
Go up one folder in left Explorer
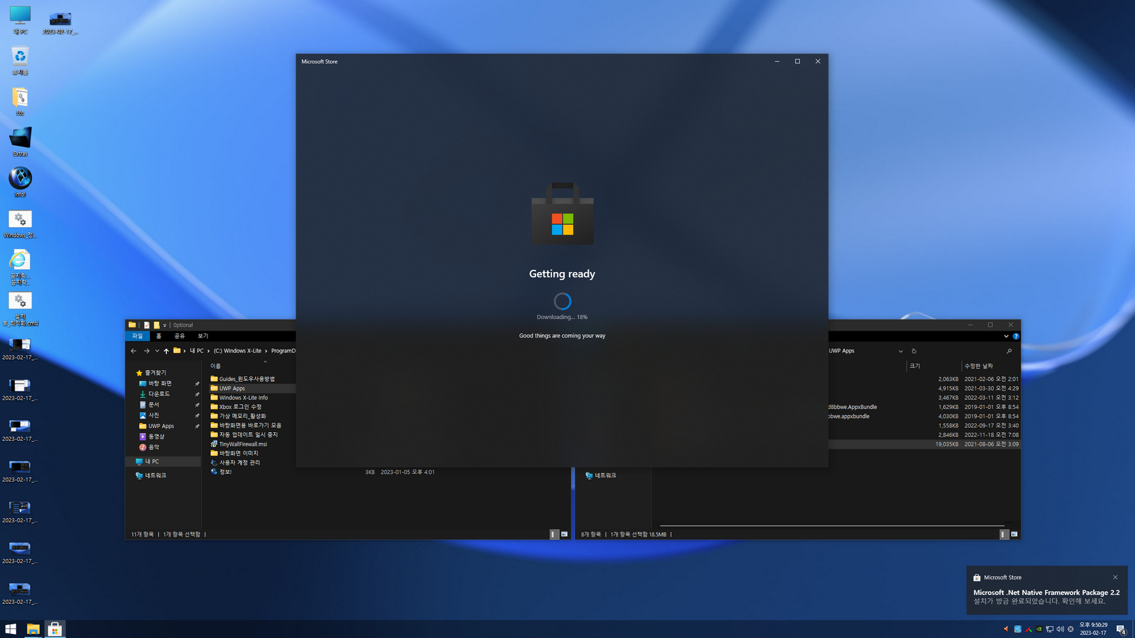[x=166, y=351]
